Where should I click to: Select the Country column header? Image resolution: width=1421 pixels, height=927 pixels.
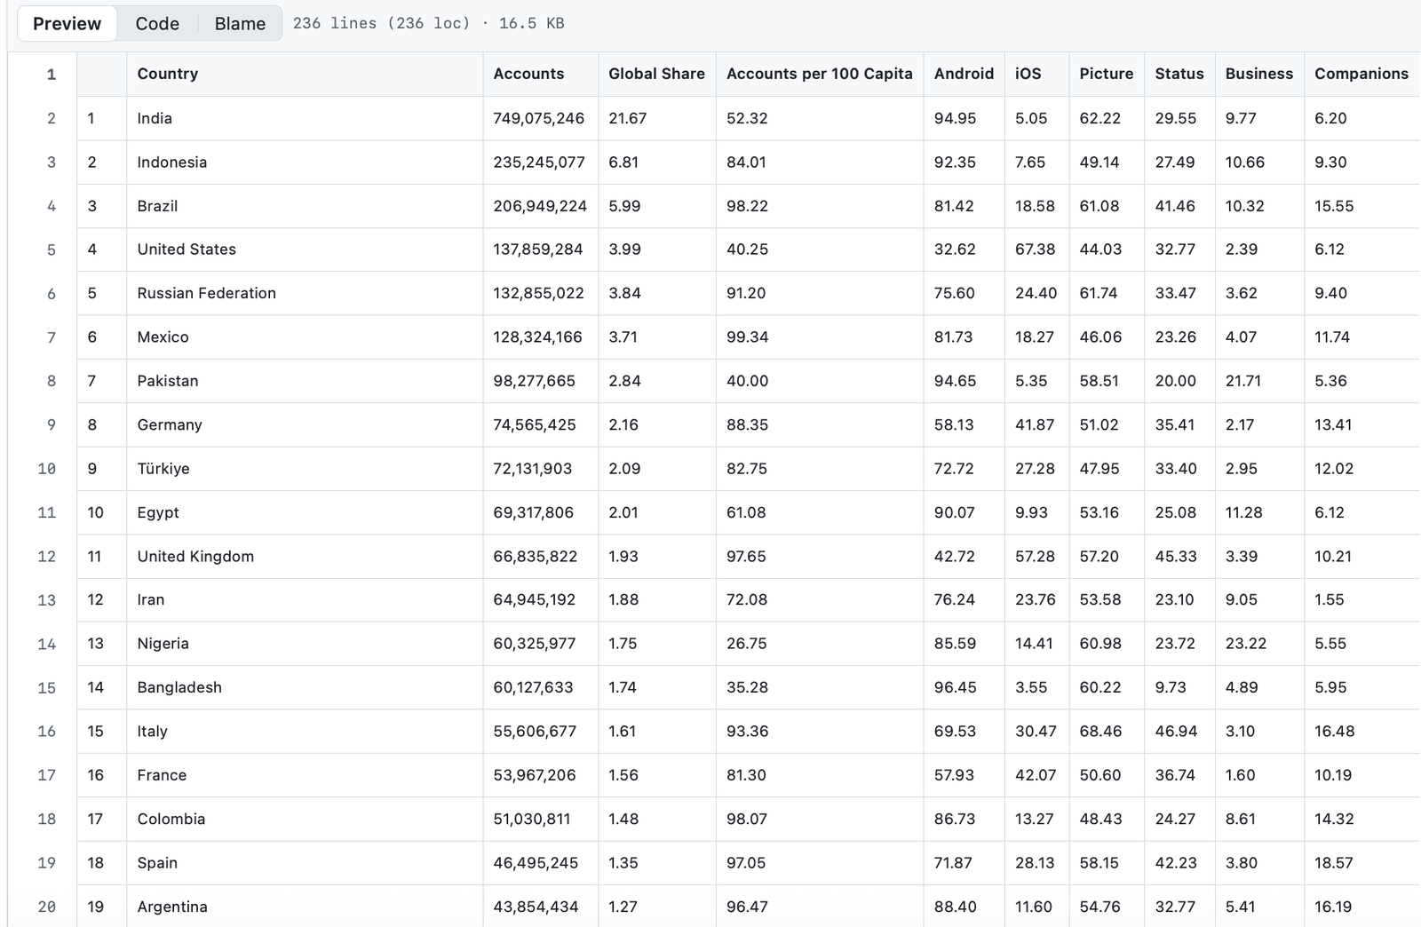pos(305,74)
